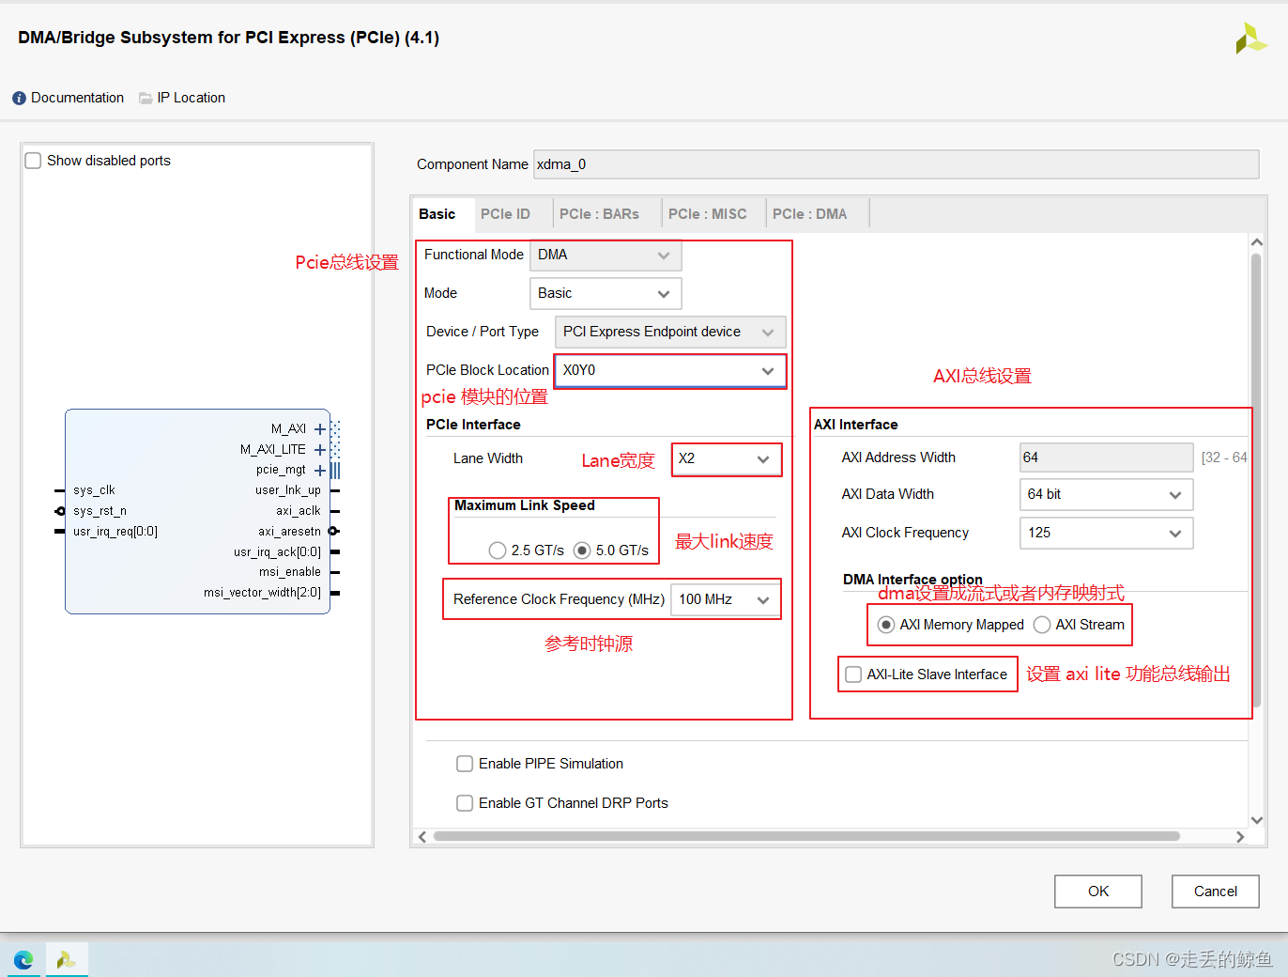This screenshot has height=977, width=1288.
Task: Expand the pcie_mgt port plus icon
Action: [320, 471]
